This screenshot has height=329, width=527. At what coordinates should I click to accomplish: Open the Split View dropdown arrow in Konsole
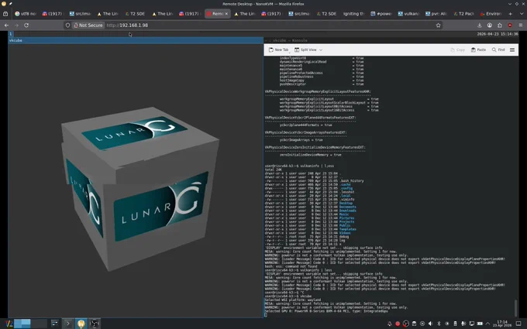point(321,50)
